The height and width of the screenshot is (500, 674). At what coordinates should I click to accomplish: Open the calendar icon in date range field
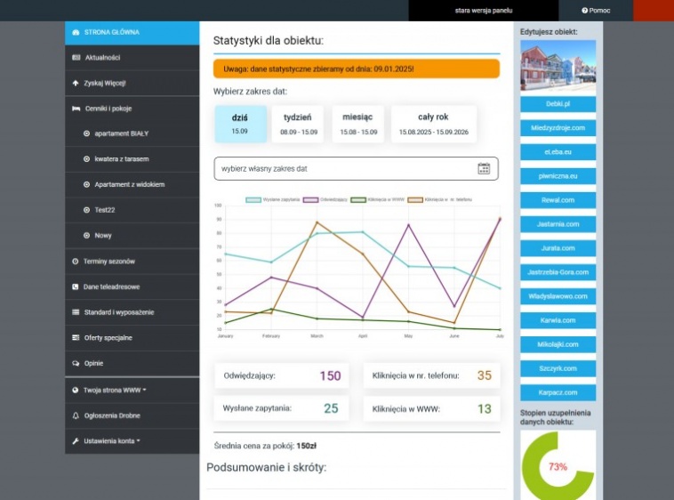pos(484,168)
